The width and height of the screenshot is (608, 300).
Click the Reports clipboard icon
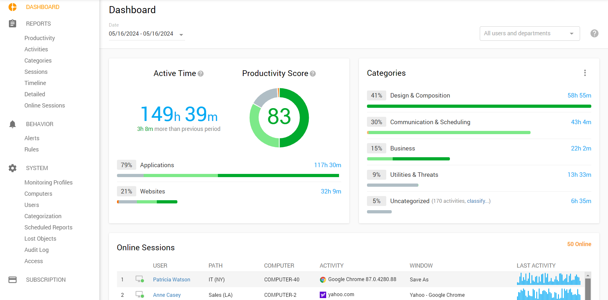13,23
